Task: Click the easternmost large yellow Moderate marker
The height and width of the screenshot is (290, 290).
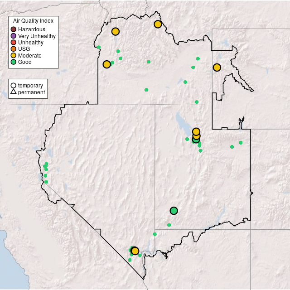Action: pyautogui.click(x=217, y=68)
